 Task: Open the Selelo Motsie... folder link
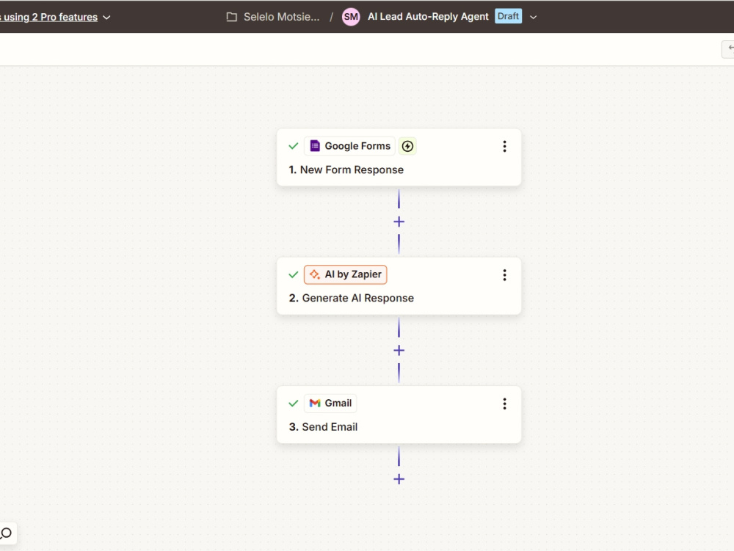(281, 17)
